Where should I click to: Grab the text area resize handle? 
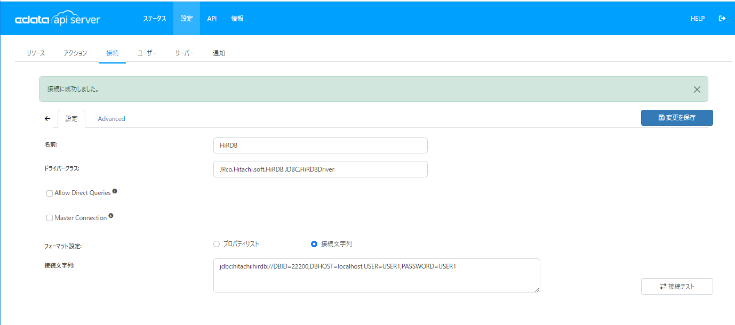pos(537,290)
